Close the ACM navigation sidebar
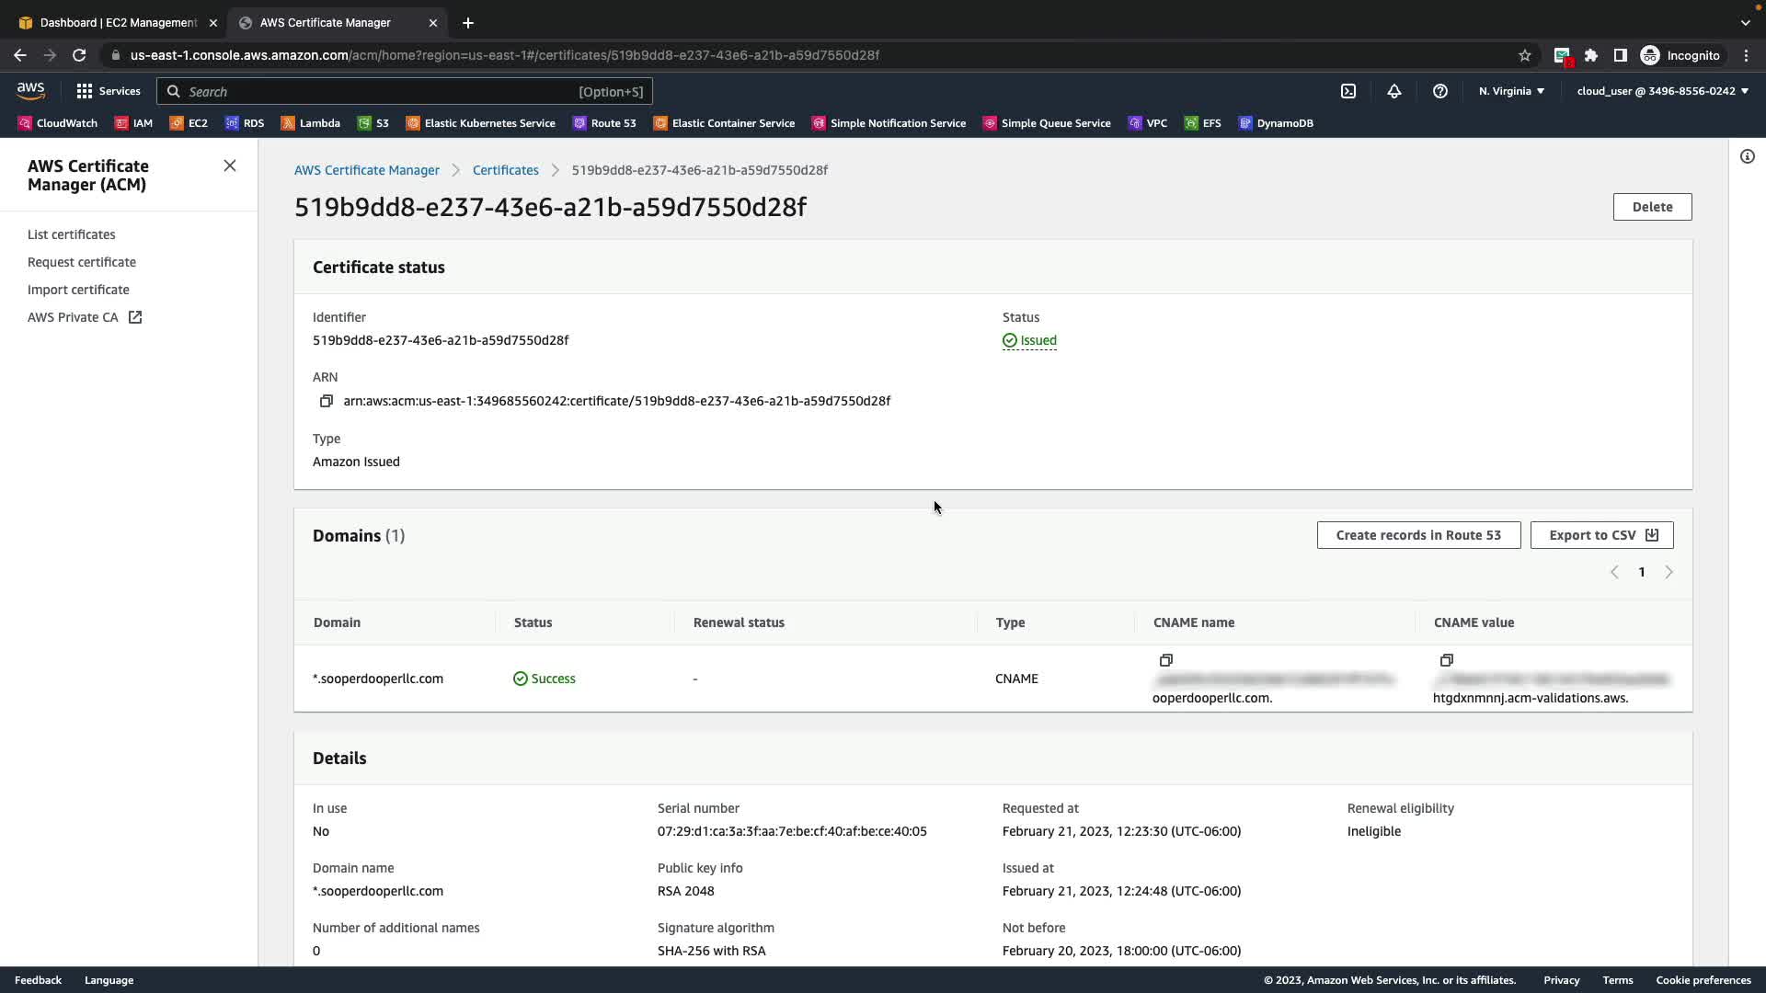The width and height of the screenshot is (1766, 993). tap(230, 165)
